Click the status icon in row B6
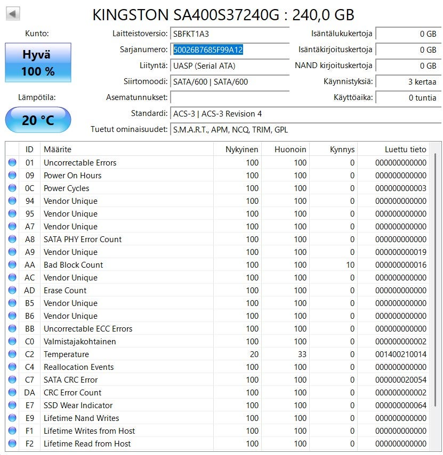443x455 pixels. [x=12, y=316]
